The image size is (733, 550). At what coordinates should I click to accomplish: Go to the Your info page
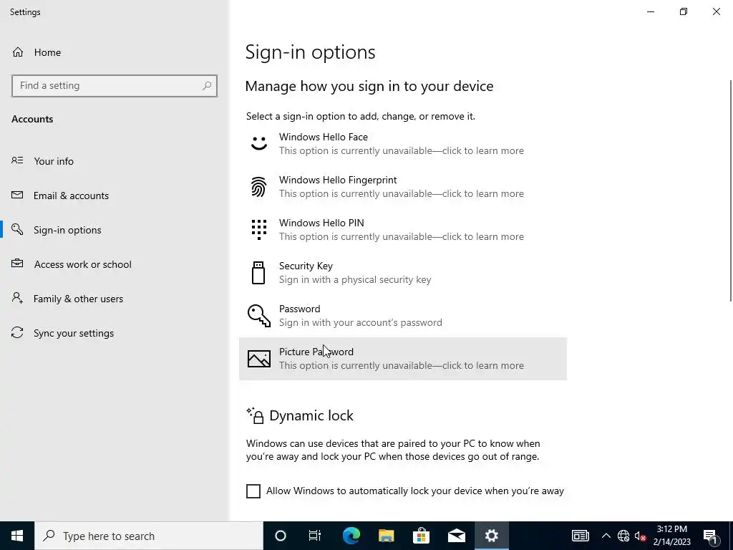point(115,161)
